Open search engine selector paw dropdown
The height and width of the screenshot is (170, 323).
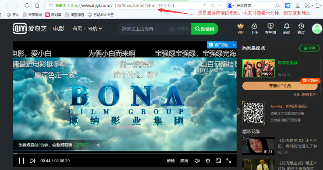pos(231,5)
